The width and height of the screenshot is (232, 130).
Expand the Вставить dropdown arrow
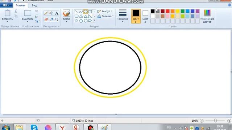coord(7,22)
